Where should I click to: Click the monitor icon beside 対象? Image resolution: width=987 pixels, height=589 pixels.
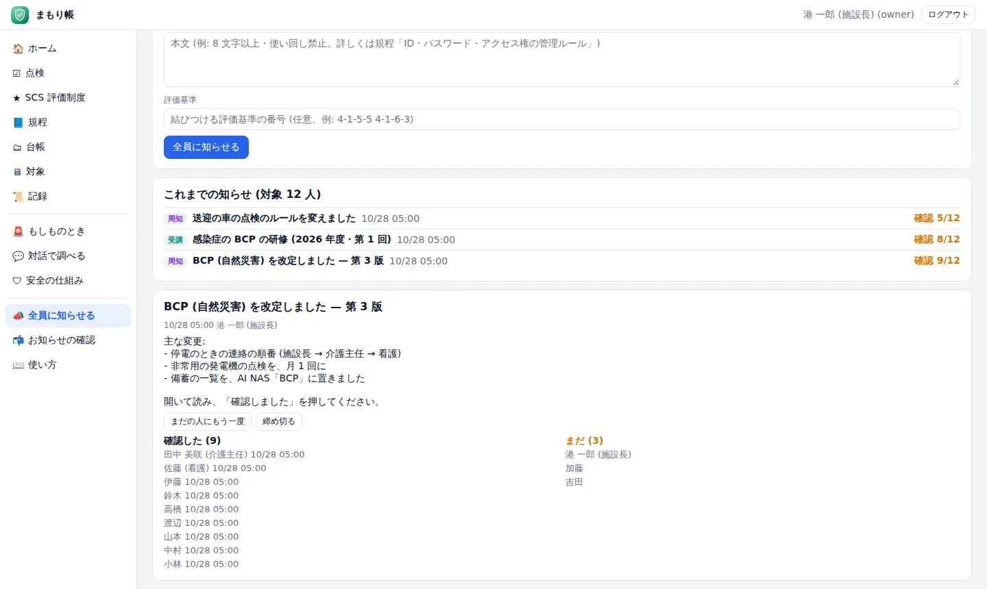point(17,172)
